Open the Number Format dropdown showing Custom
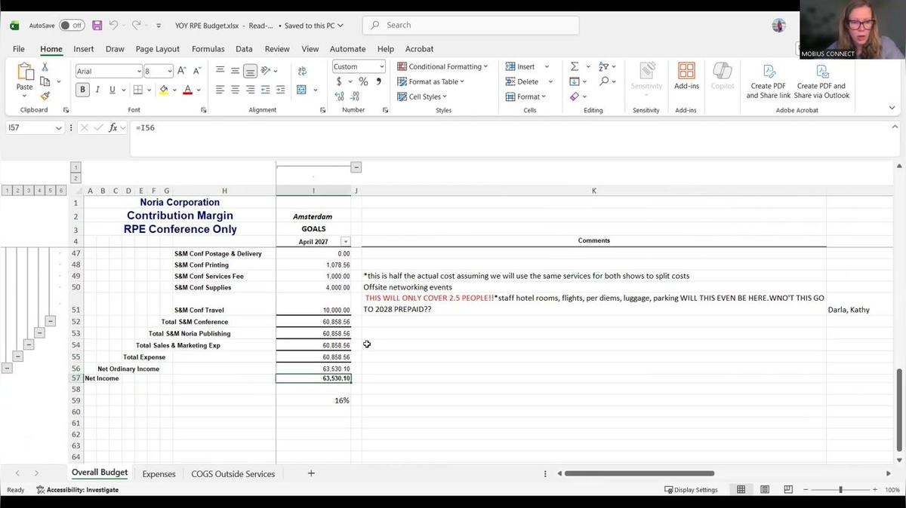The image size is (906, 508). coord(359,66)
